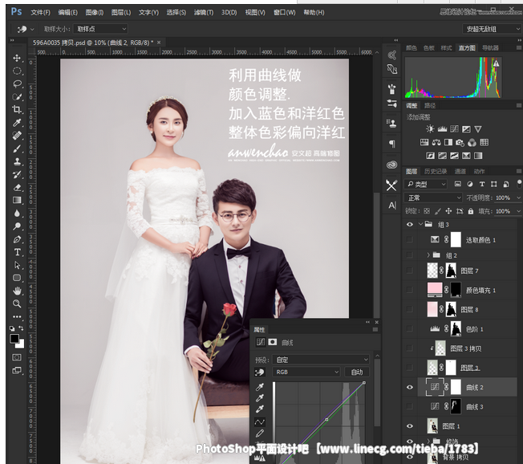Open the 正常 blend mode dropdown
The height and width of the screenshot is (464, 523).
click(x=434, y=197)
